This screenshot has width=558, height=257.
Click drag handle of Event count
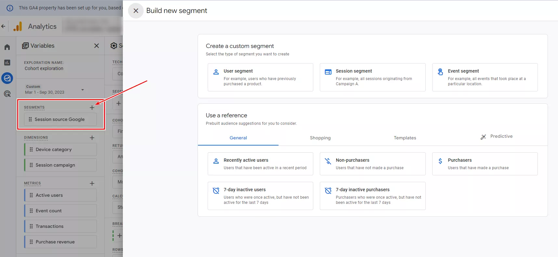pos(31,211)
